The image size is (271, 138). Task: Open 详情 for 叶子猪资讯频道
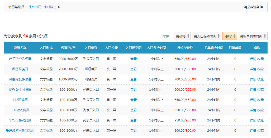click(x=253, y=59)
